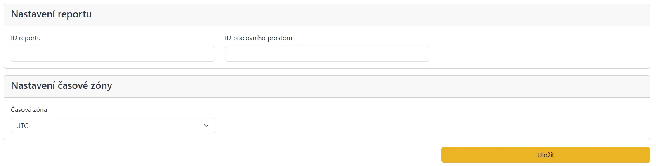Image resolution: width=656 pixels, height=166 pixels.
Task: Select the "Nastavení reportu" section heading
Action: (x=51, y=14)
